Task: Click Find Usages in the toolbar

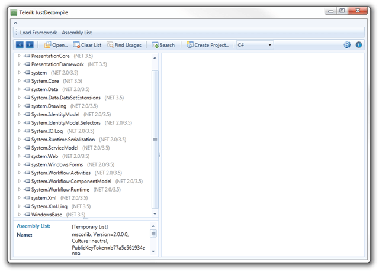Action: pos(124,45)
